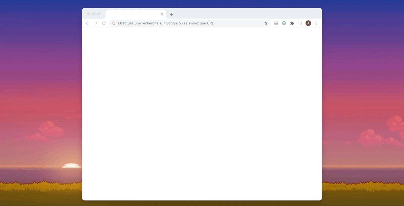
Task: Reload the current page
Action: click(x=104, y=23)
